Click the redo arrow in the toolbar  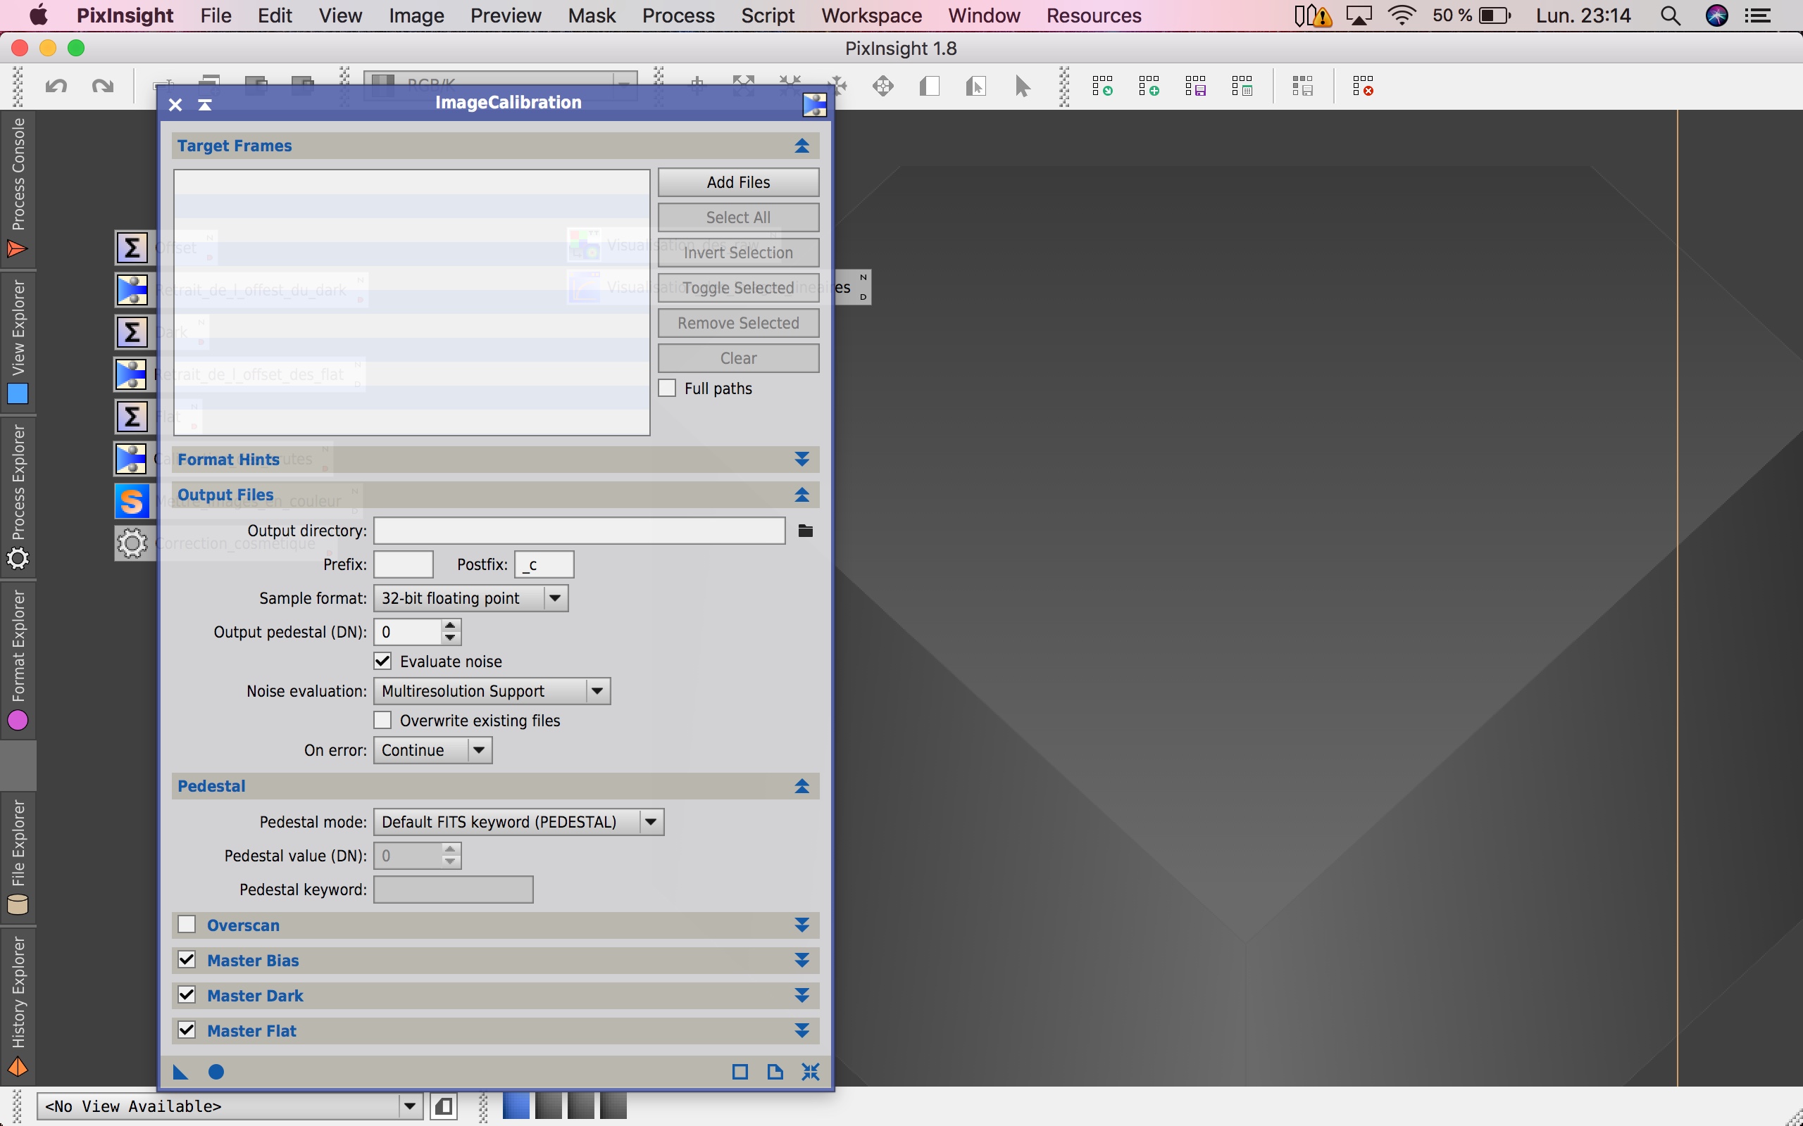(x=103, y=87)
